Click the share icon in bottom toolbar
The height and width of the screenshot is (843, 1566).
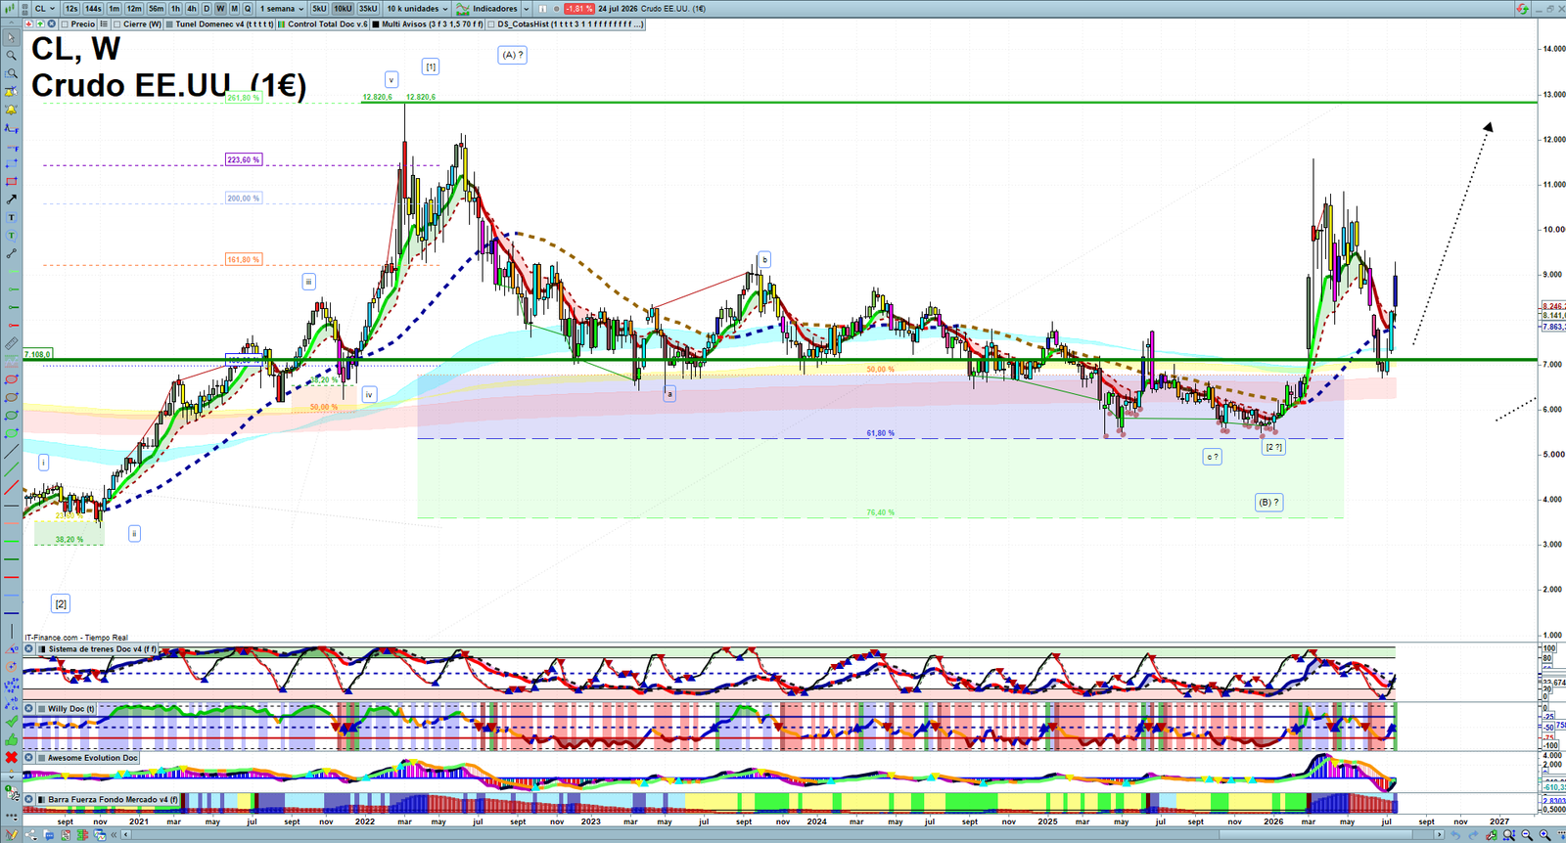coord(30,835)
